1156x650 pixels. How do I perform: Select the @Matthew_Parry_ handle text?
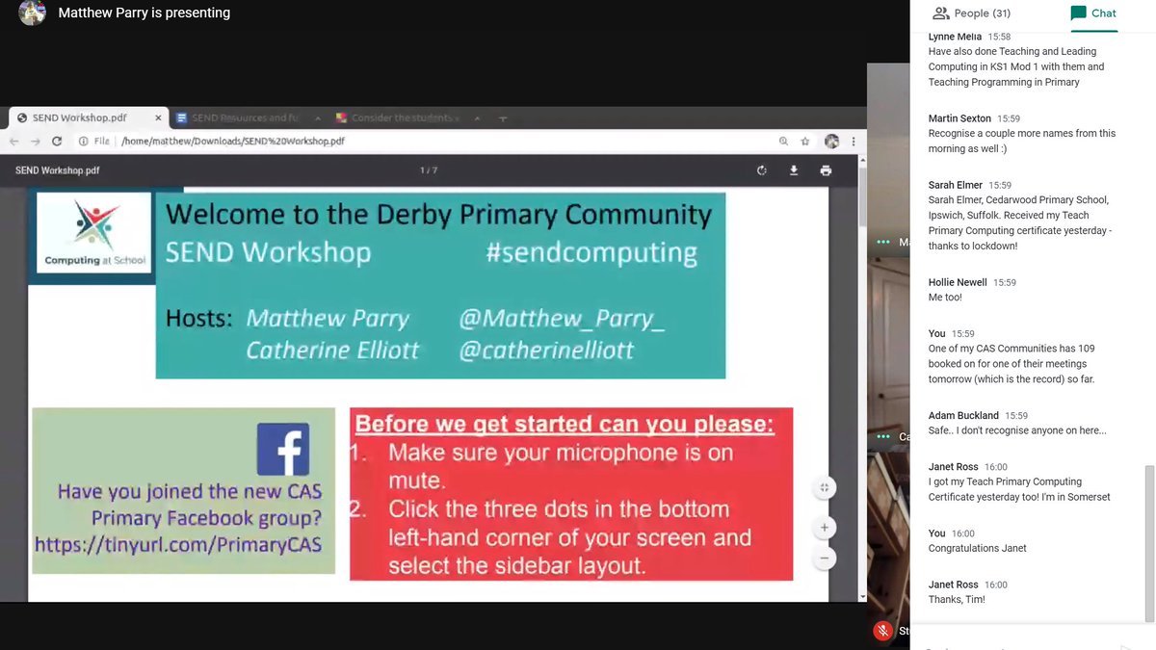(562, 318)
